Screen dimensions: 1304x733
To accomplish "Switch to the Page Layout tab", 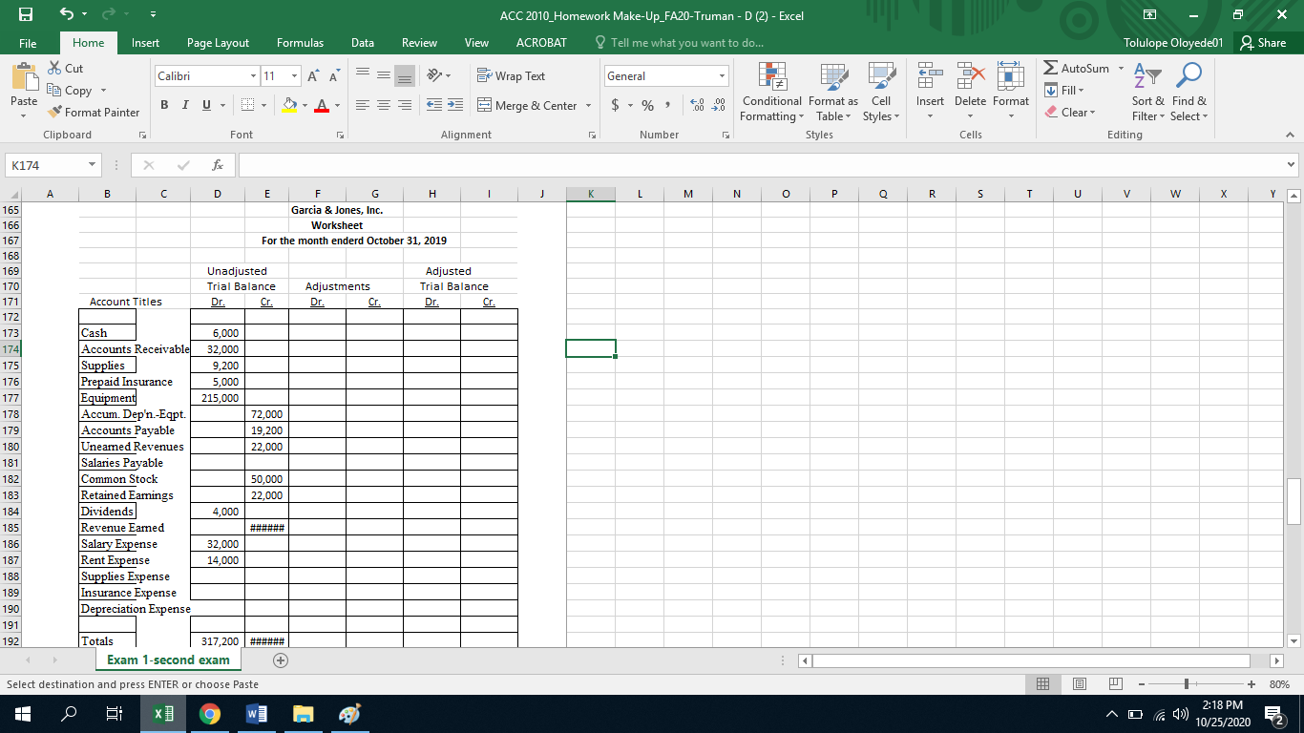I will point(218,43).
